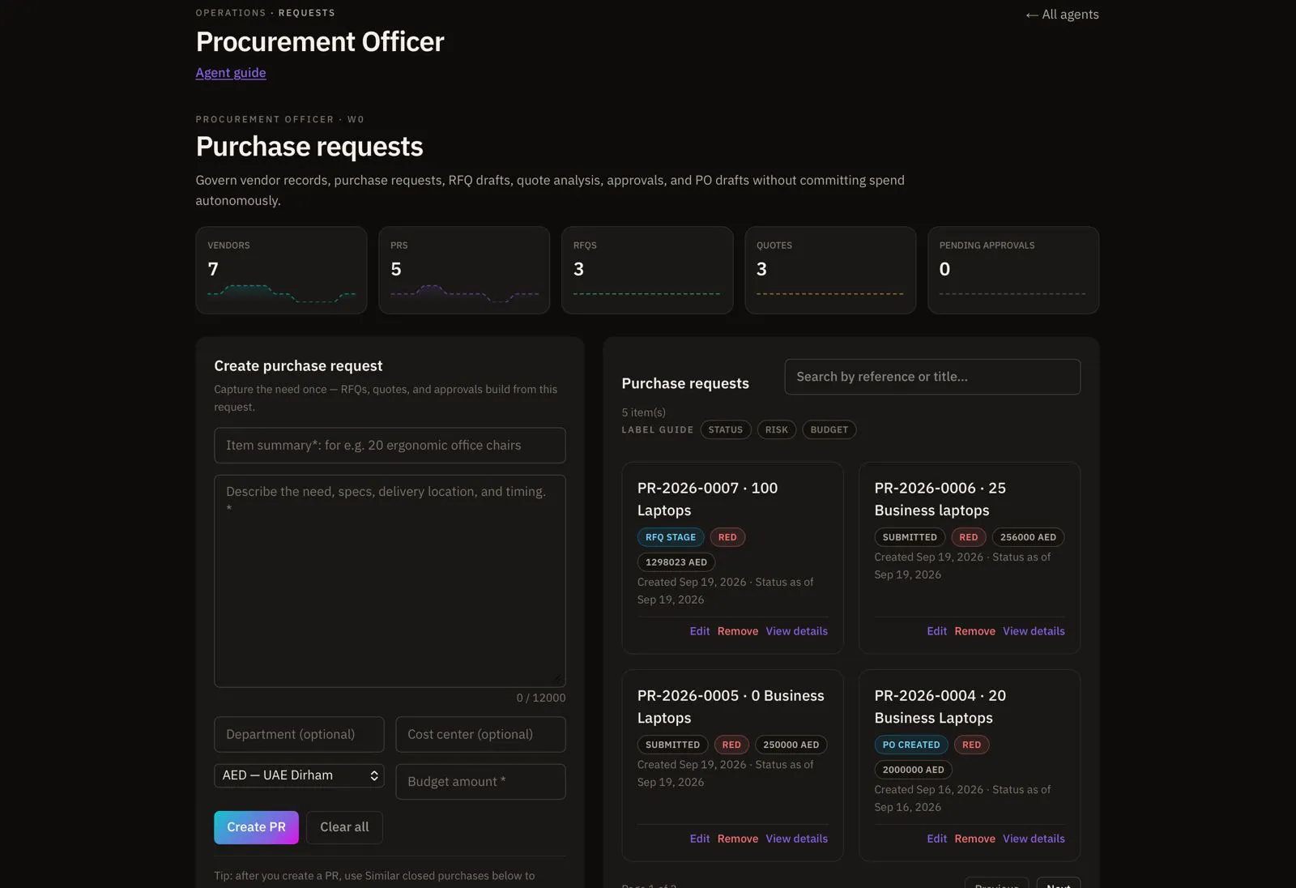This screenshot has width=1296, height=888.
Task: Focus the Budget amount field
Action: 480,781
